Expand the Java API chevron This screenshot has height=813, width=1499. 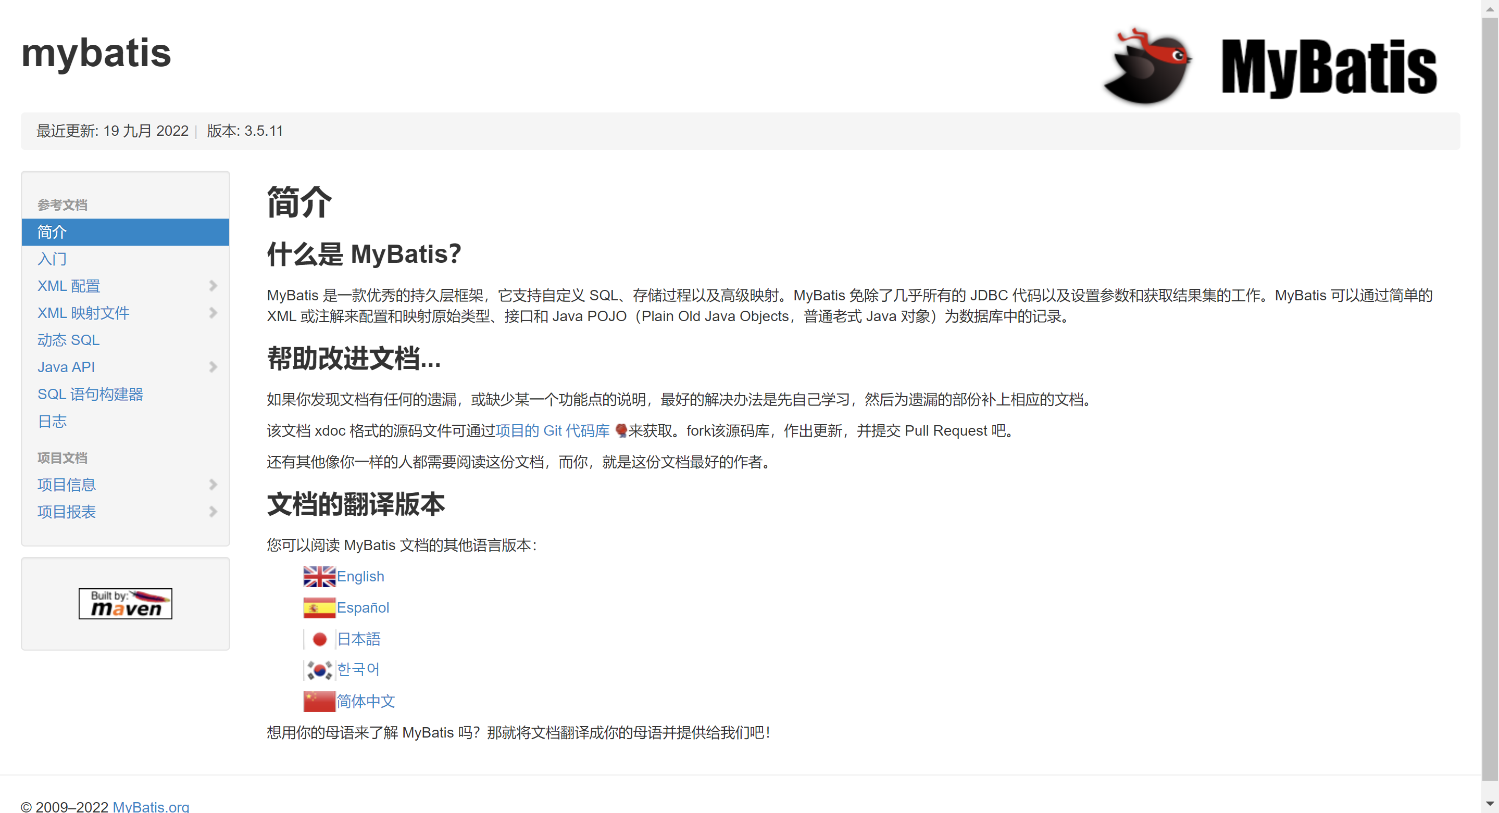pyautogui.click(x=213, y=367)
